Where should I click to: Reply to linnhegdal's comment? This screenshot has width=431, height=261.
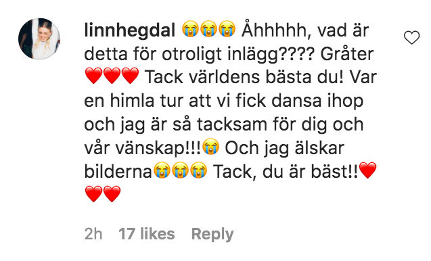pyautogui.click(x=212, y=235)
